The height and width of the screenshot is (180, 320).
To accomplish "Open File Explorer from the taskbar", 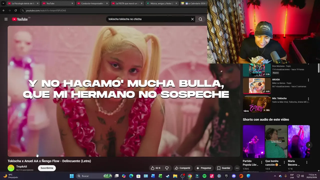I will click(x=175, y=176).
